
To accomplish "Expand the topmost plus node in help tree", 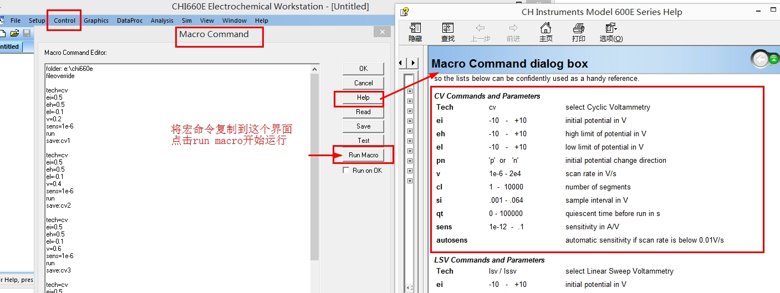I will (410, 91).
